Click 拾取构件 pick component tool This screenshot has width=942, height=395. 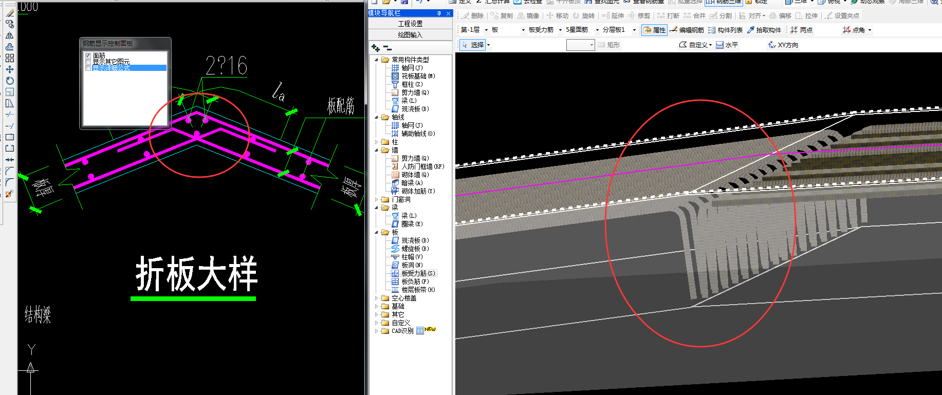tap(764, 30)
